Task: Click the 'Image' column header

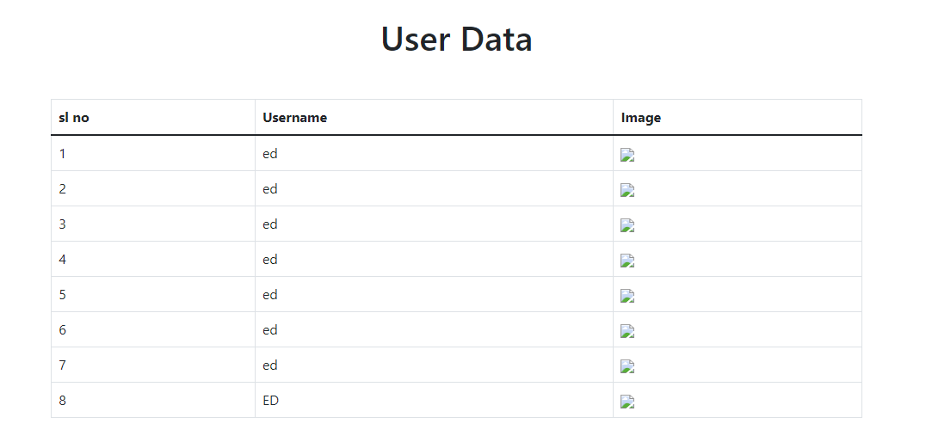Action: pyautogui.click(x=641, y=118)
